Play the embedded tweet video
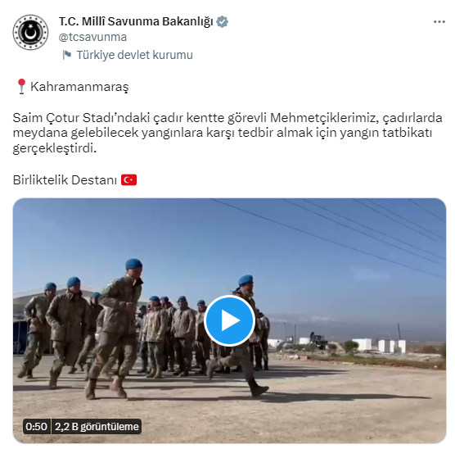455x449 pixels. coord(229,320)
